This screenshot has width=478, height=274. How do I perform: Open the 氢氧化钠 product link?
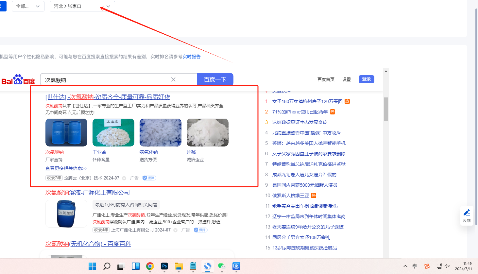pos(149,152)
